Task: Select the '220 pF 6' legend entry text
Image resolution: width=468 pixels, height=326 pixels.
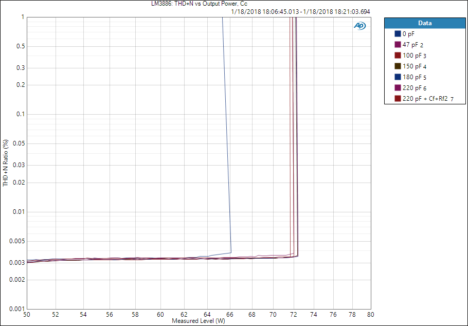Action: pyautogui.click(x=415, y=88)
